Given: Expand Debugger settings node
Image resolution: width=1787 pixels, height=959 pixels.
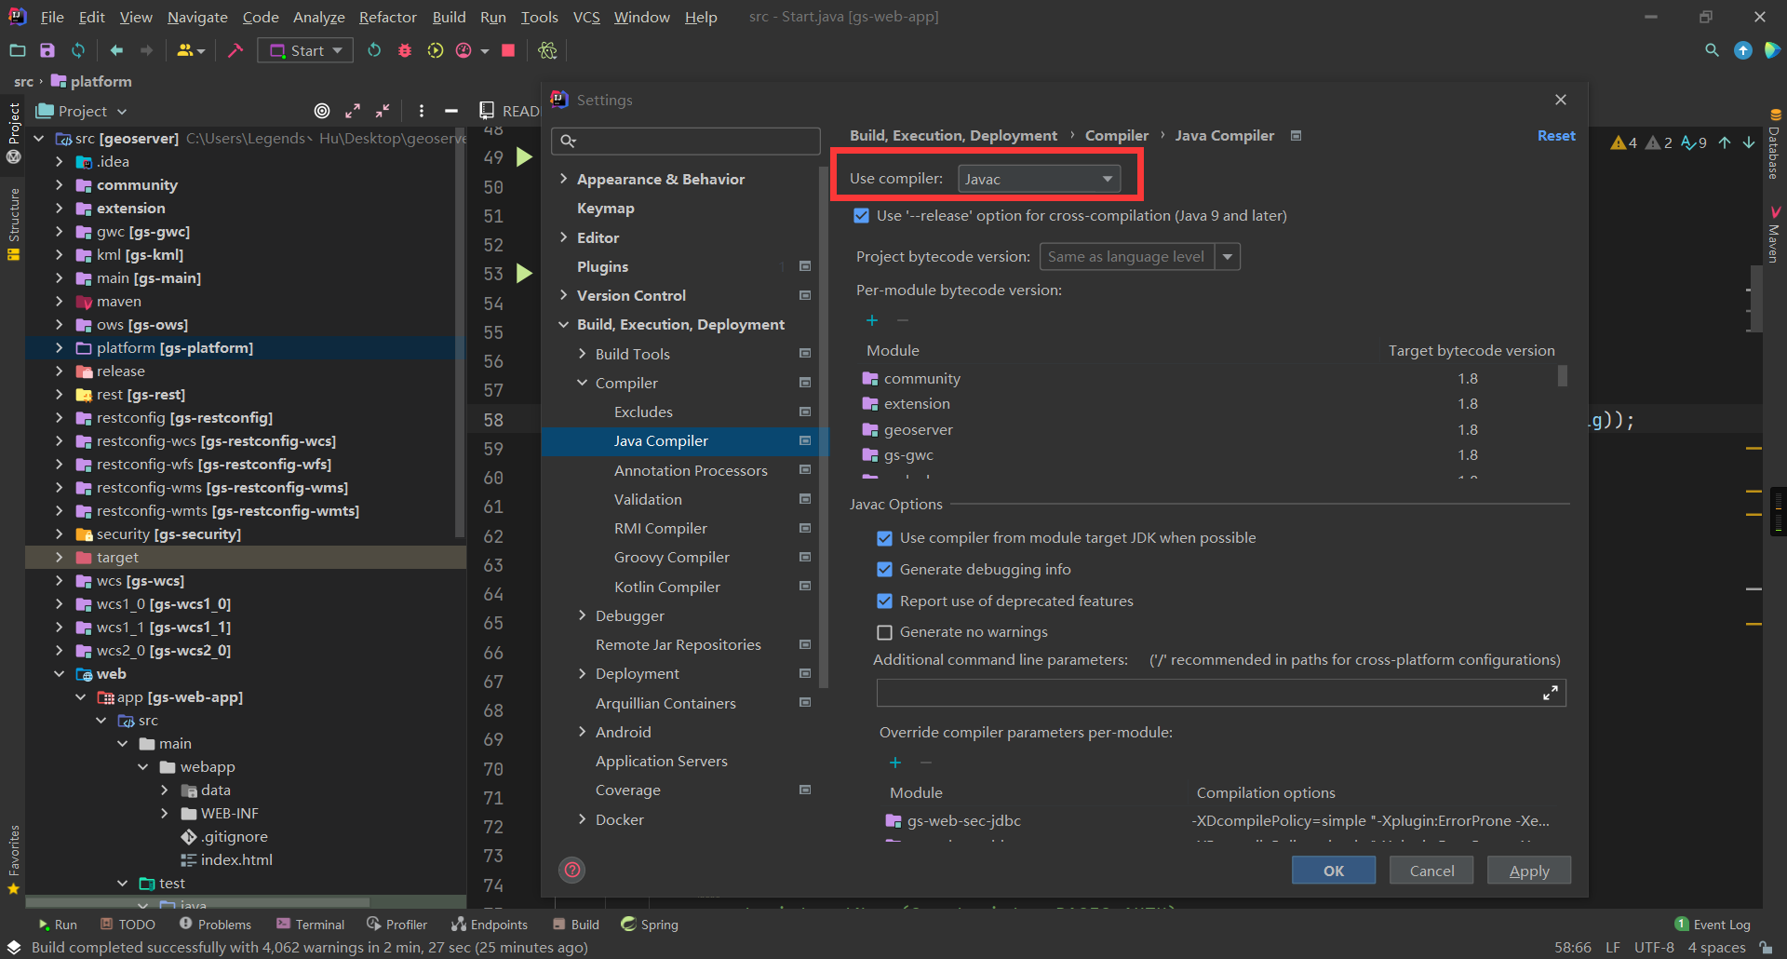Looking at the screenshot, I should [x=583, y=615].
